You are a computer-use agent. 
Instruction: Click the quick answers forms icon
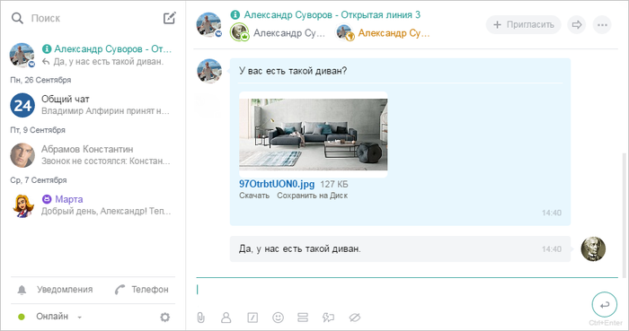[303, 318]
